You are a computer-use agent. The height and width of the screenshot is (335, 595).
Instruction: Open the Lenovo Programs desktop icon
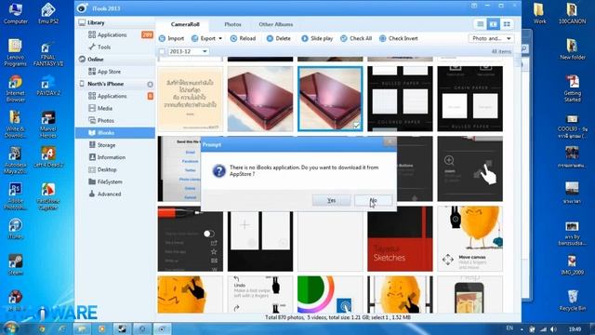15,52
